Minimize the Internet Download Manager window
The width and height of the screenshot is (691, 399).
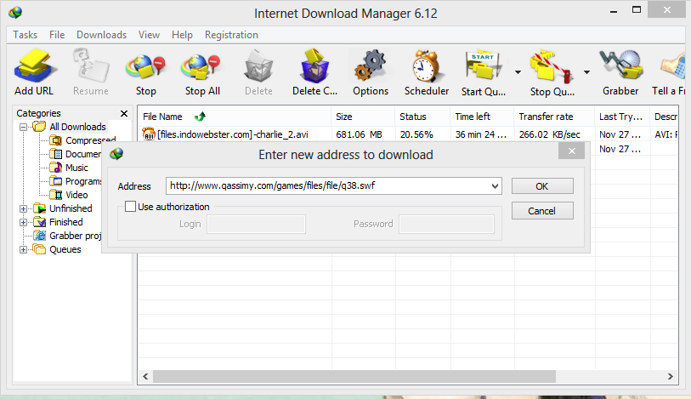(614, 10)
